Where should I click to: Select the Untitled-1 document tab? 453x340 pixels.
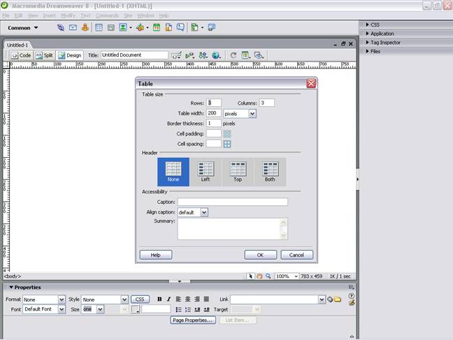[x=17, y=45]
